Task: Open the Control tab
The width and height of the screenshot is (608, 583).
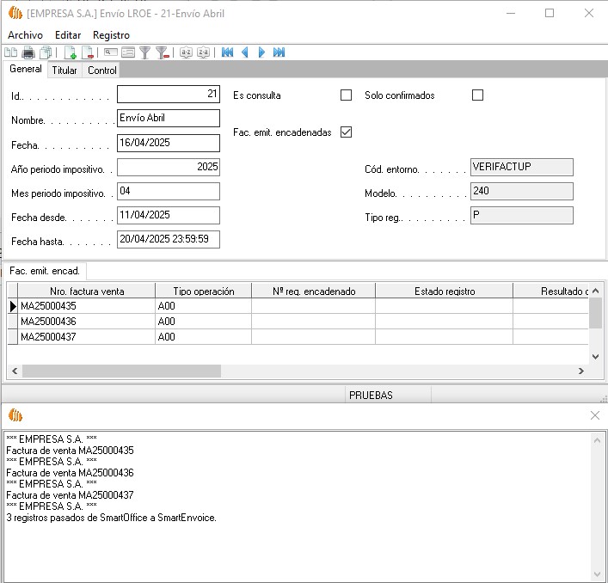Action: pyautogui.click(x=101, y=71)
